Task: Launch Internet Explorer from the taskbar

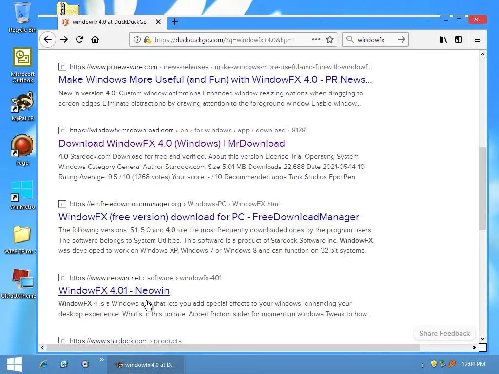Action: coord(43,364)
